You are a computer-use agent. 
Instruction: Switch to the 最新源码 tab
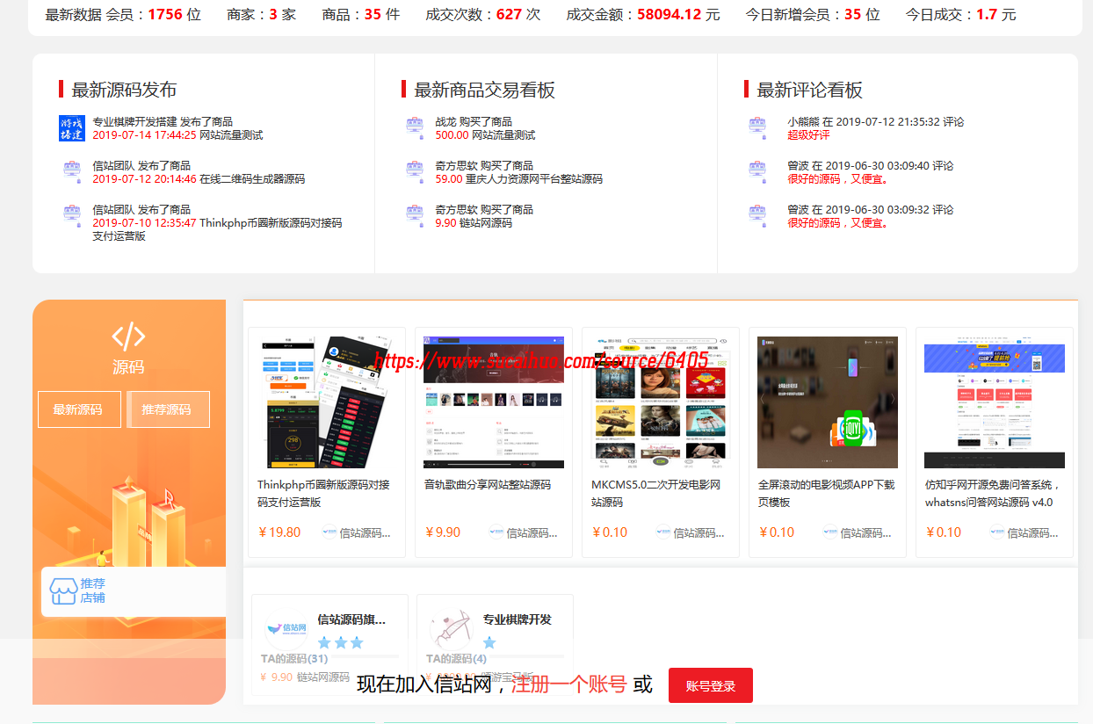click(x=79, y=409)
